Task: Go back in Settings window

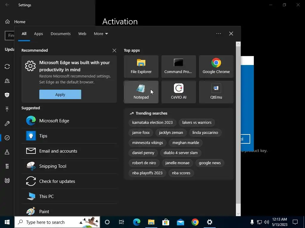Action: [x=7, y=5]
